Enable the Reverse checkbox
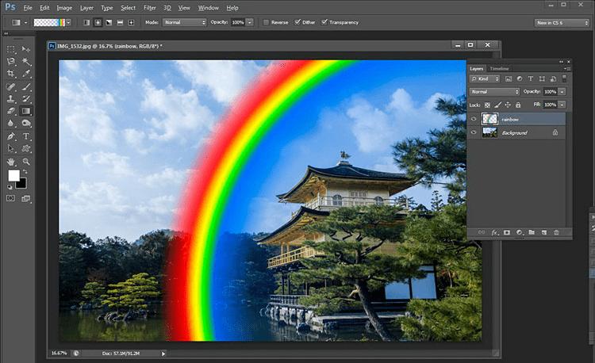595x363 pixels. tap(267, 22)
